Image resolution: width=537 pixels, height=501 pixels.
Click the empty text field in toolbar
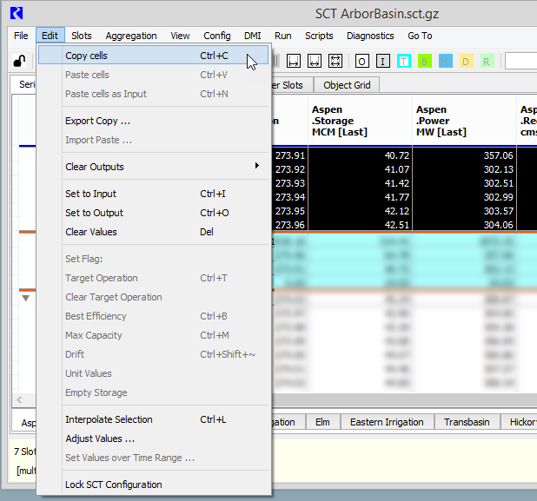(520, 61)
